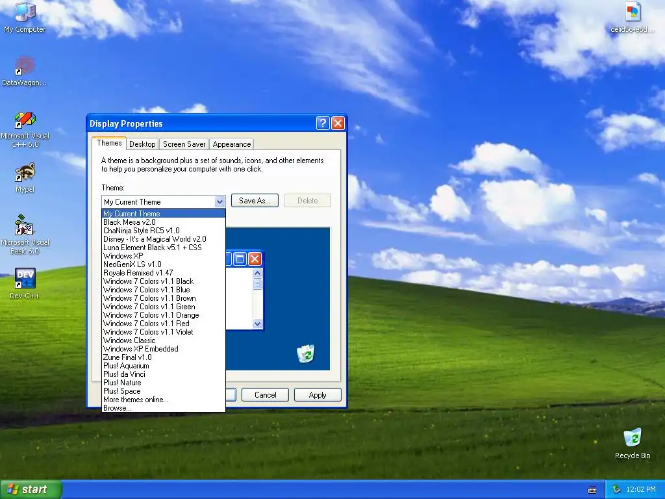Choose the Black Mesa v2.0 theme
665x499 pixels.
pyautogui.click(x=164, y=222)
